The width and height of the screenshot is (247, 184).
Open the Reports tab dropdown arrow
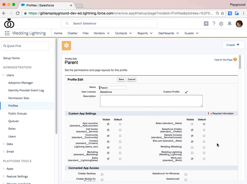click(x=151, y=33)
